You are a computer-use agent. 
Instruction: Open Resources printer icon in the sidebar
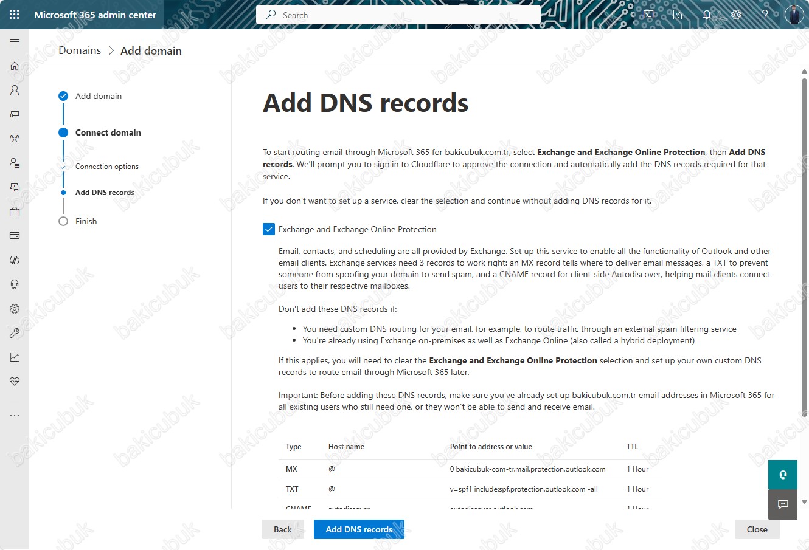click(x=15, y=187)
